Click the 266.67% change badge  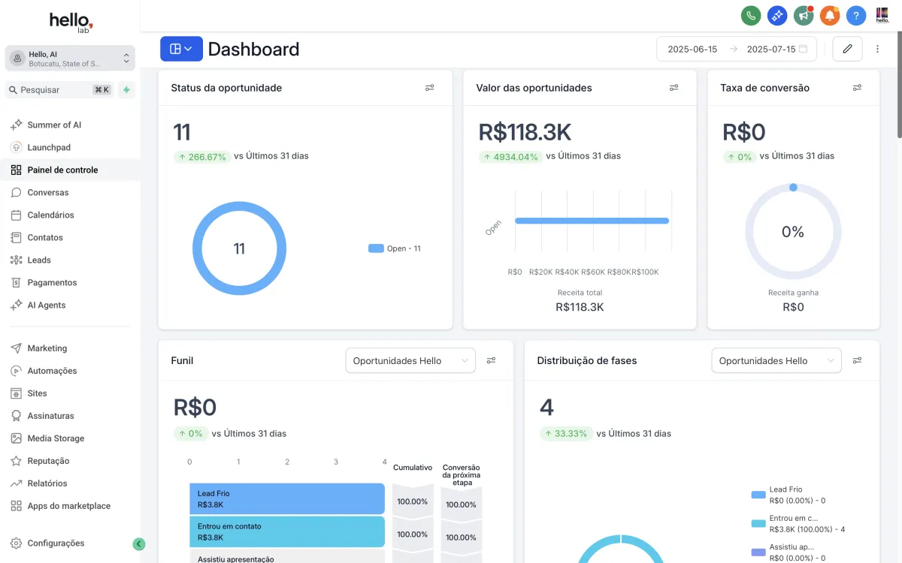pos(201,157)
